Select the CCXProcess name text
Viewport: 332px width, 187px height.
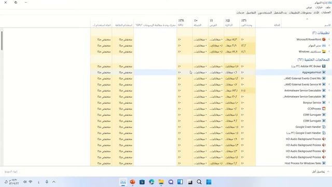[314, 109]
